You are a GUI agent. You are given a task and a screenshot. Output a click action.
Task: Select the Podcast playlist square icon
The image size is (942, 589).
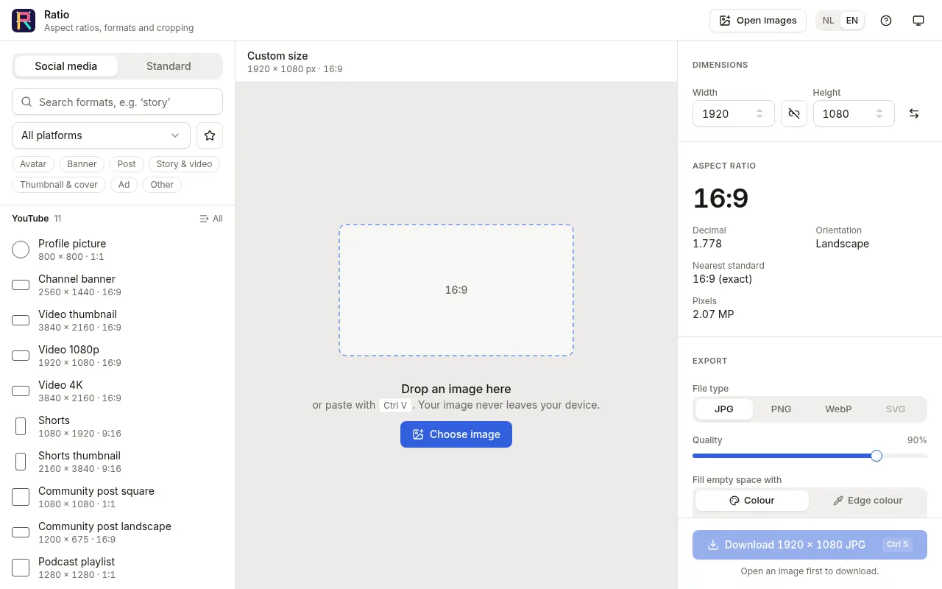(21, 568)
